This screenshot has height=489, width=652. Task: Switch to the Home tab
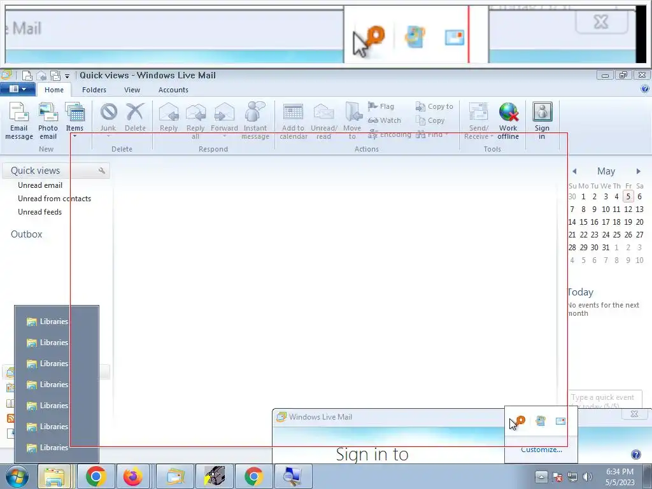(54, 90)
